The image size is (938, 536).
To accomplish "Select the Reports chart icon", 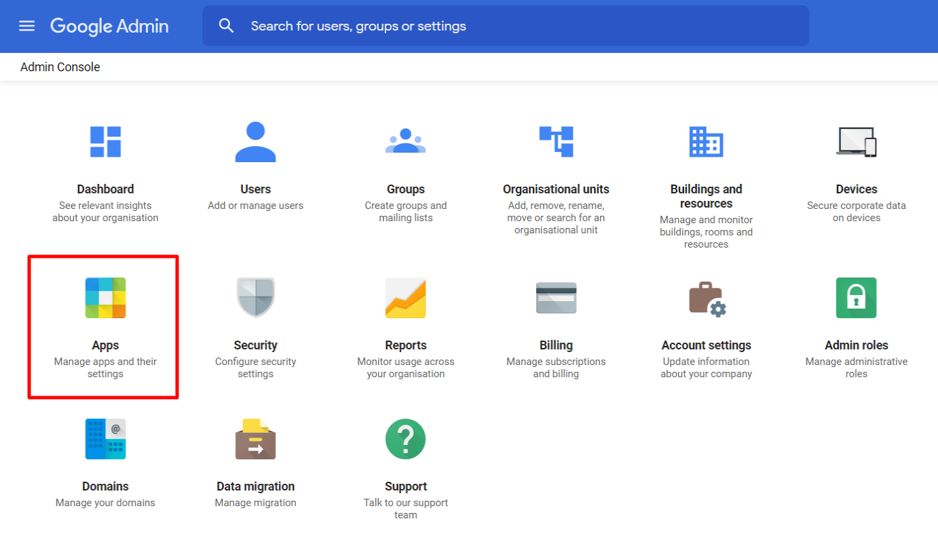I will coord(405,298).
